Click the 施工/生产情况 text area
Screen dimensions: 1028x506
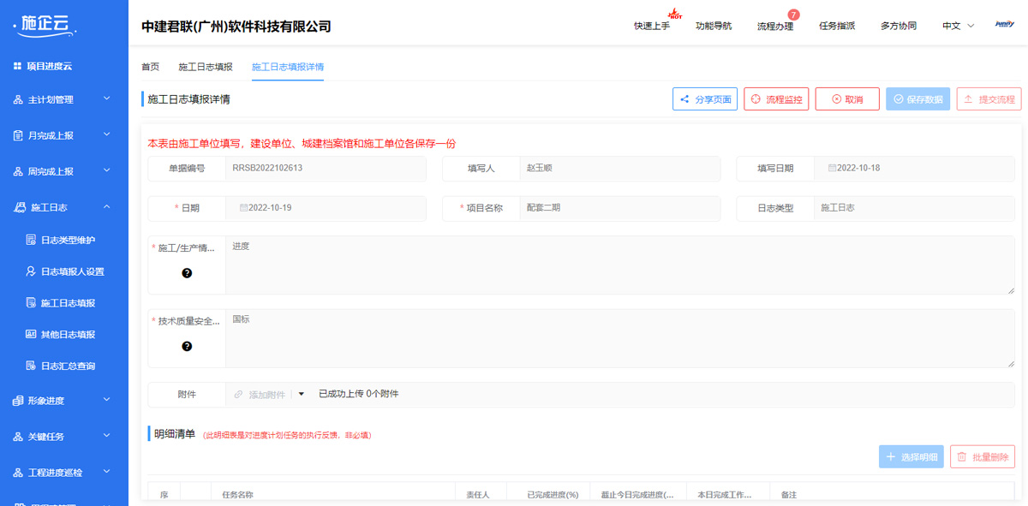pyautogui.click(x=620, y=265)
